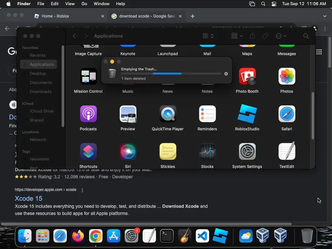Click the Chrome page horizontal scrollbar
The width and height of the screenshot is (332, 249).
point(146,224)
